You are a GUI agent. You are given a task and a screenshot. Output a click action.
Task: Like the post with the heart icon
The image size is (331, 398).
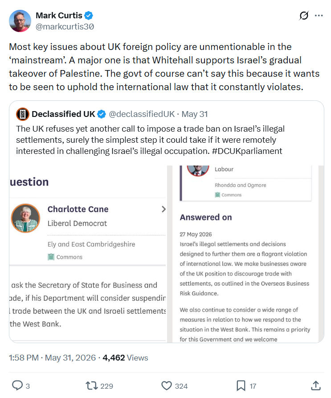click(167, 386)
